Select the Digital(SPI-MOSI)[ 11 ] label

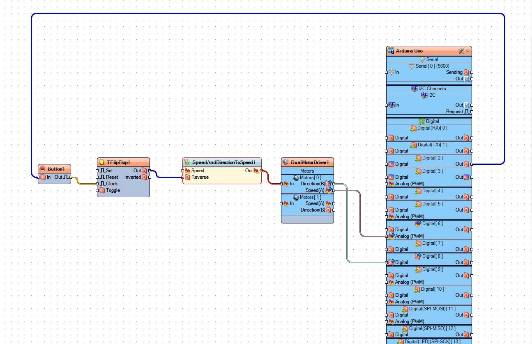433,309
